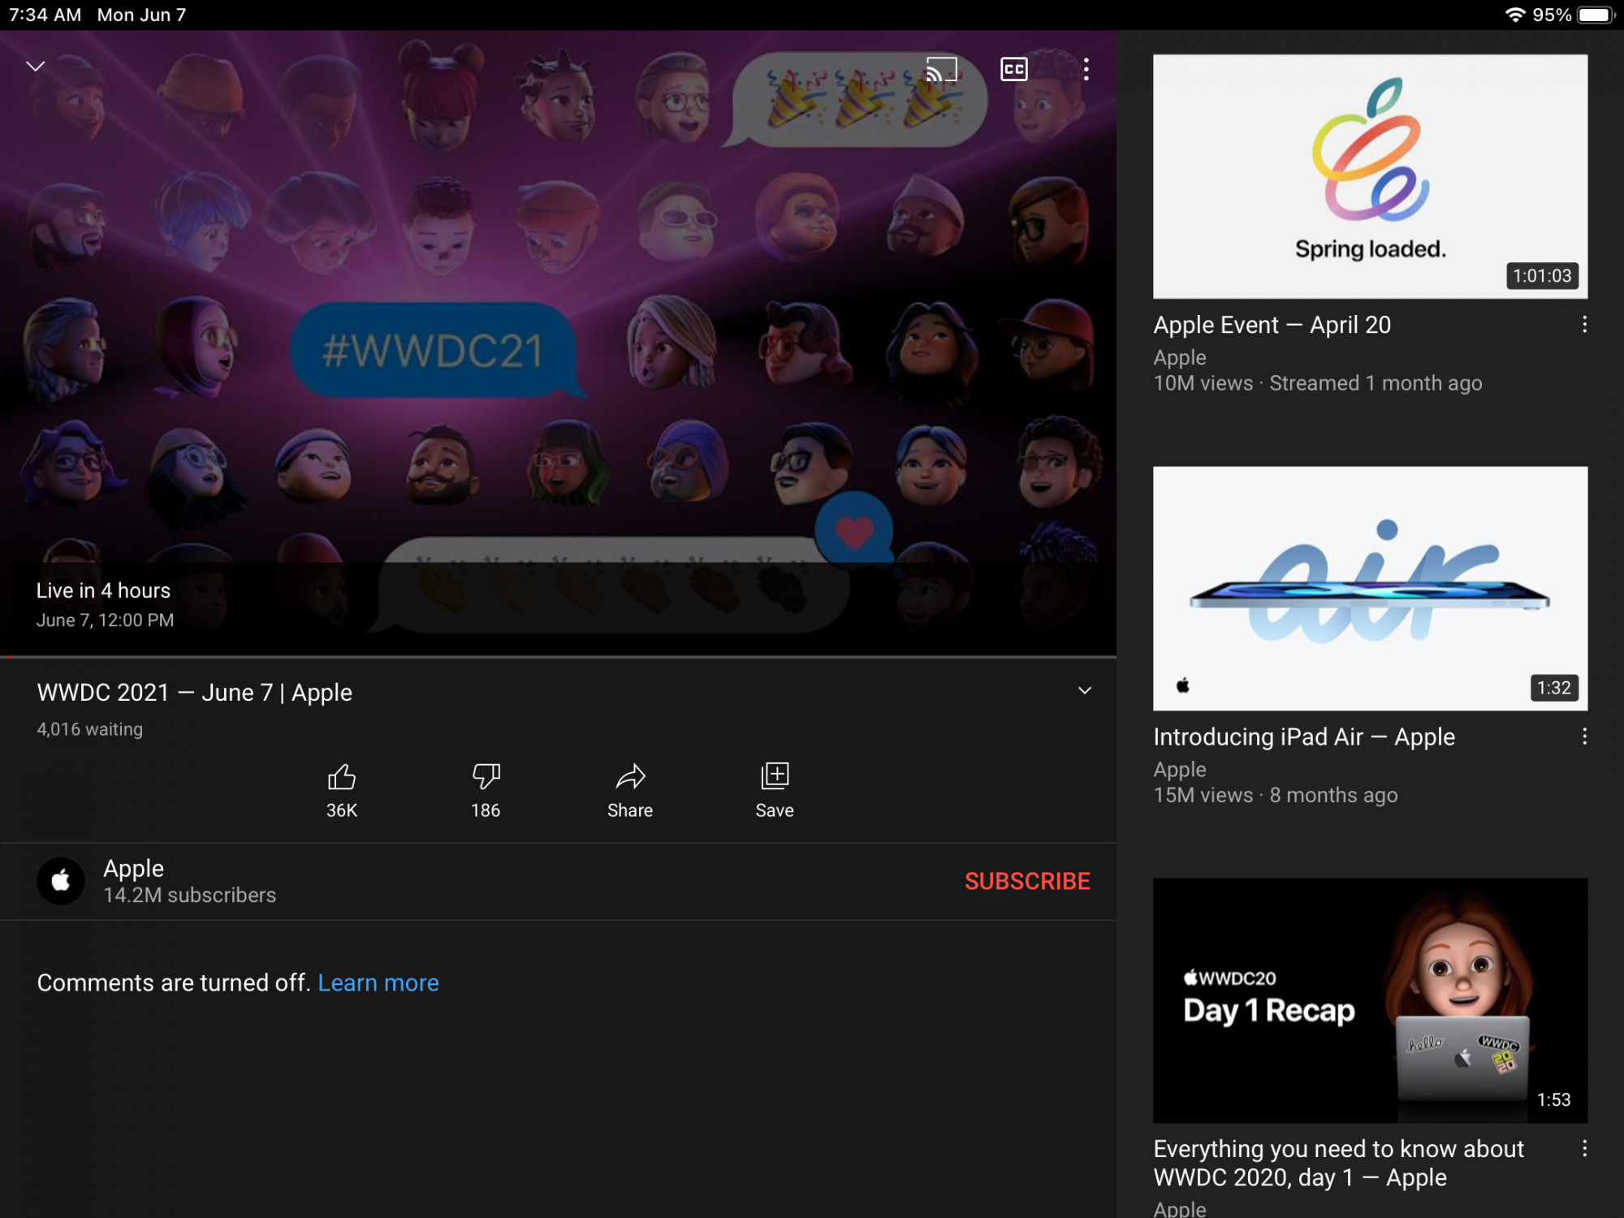The height and width of the screenshot is (1218, 1624).
Task: Tap the Cast to device icon
Action: 942,69
